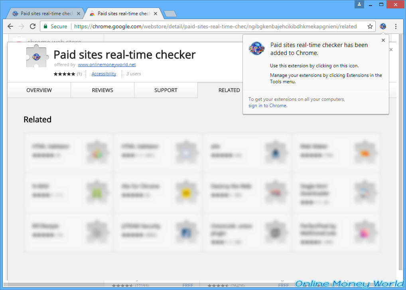The image size is (406, 290).
Task: Dismiss the 'added to Chrome' notification bubble
Action: coord(383,40)
